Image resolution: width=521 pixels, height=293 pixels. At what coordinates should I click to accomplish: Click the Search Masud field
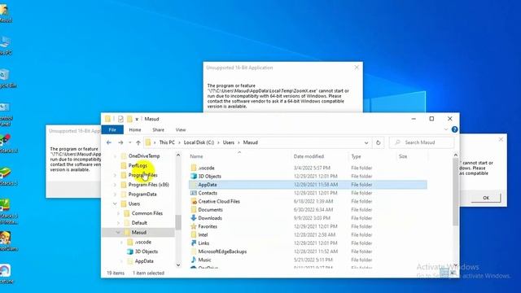[422, 142]
